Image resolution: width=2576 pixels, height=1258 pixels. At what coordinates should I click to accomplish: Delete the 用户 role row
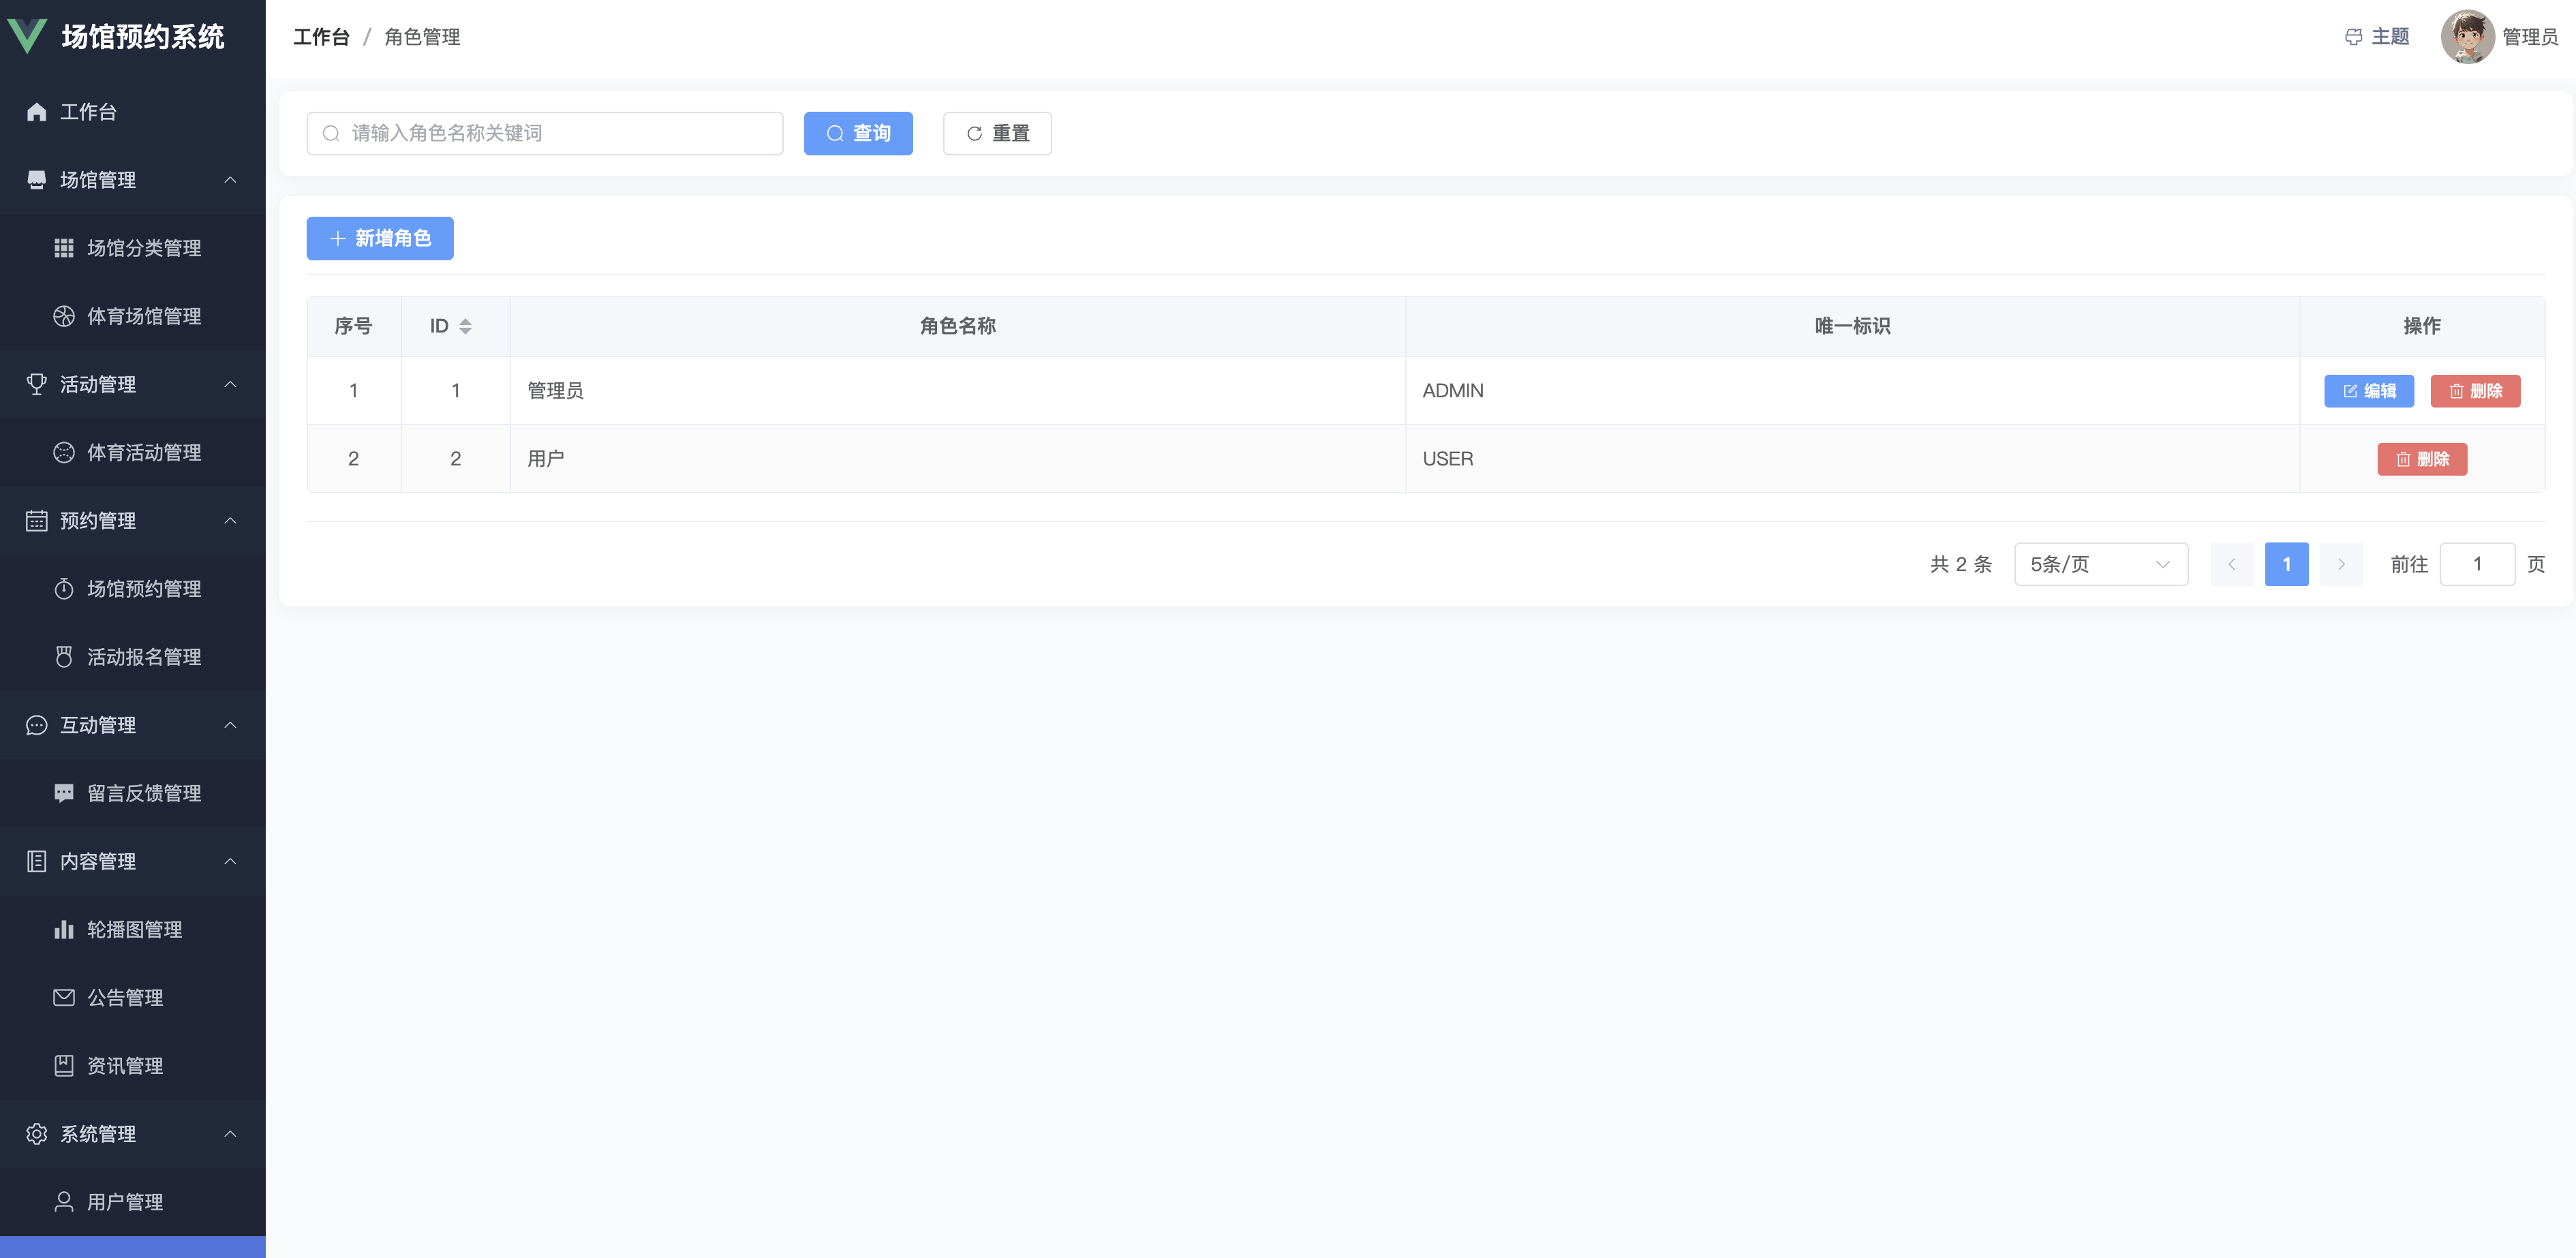(2421, 459)
